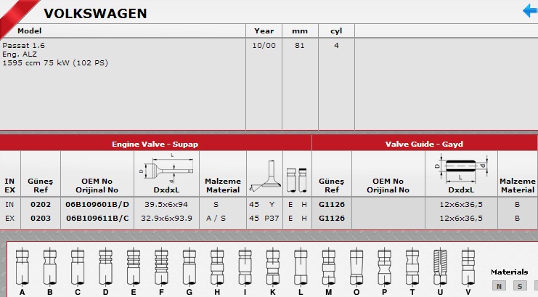
Task: Click the bore value 81
Action: 300,45
